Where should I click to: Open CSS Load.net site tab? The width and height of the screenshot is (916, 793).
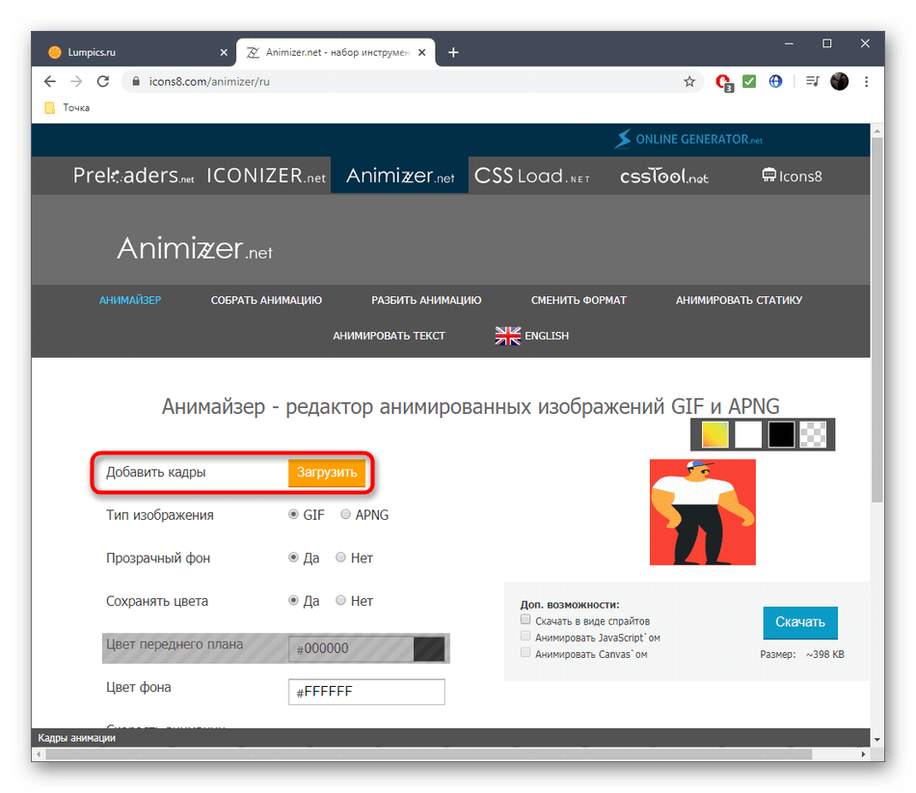[532, 176]
